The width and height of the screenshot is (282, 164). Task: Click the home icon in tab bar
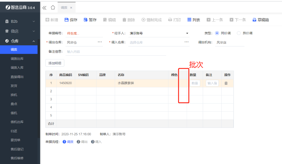click(53, 8)
